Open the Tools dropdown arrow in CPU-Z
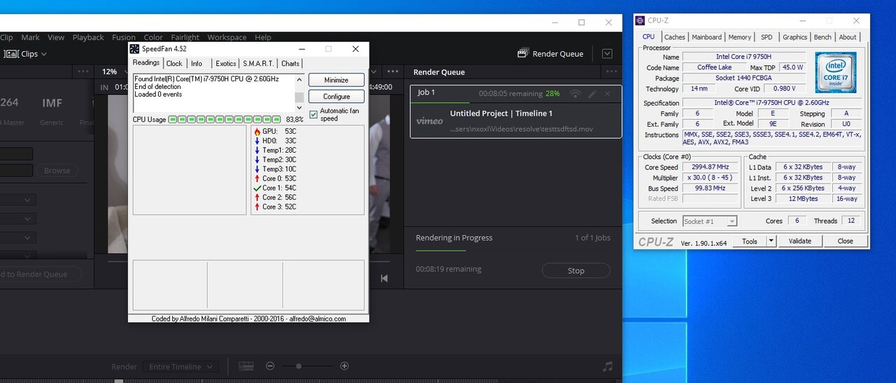896x383 pixels. point(771,241)
